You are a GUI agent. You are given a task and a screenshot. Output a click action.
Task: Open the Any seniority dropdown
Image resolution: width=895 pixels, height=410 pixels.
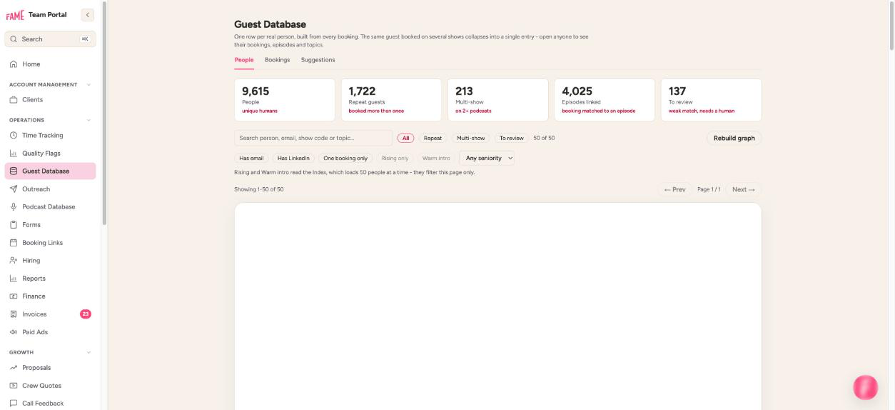(x=487, y=158)
